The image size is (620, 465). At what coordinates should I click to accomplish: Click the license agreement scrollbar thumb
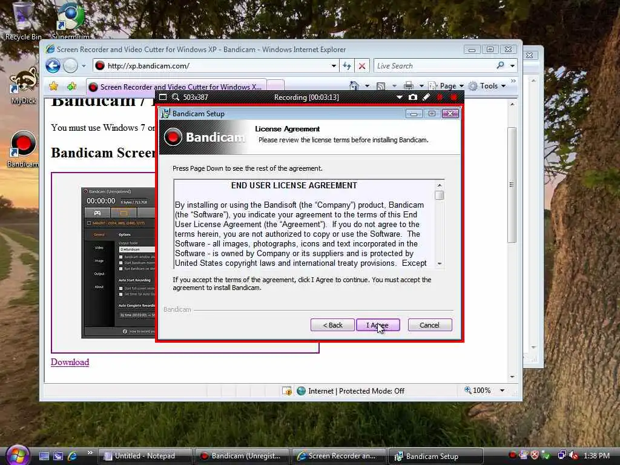coord(439,196)
